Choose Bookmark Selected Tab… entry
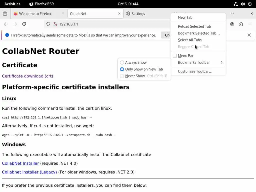Image resolution: width=256 pixels, height=192 pixels. pyautogui.click(x=198, y=33)
